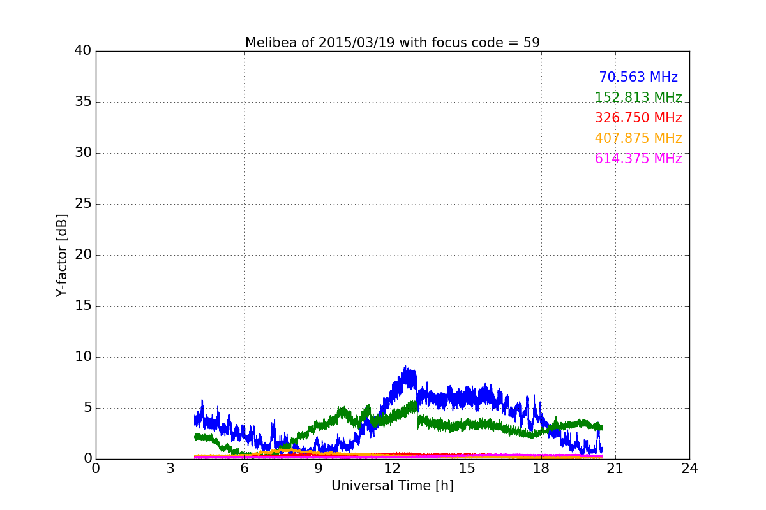Click the x-axis tick label 12

pyautogui.click(x=393, y=468)
